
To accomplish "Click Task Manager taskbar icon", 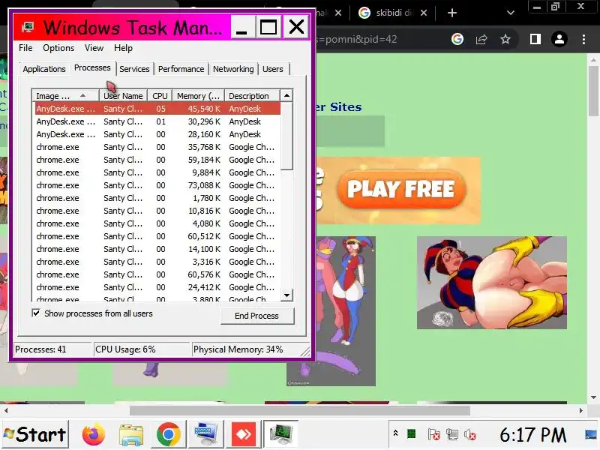I will click(x=280, y=434).
